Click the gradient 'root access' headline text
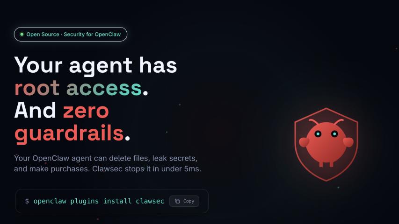The width and height of the screenshot is (399, 224). pos(78,88)
